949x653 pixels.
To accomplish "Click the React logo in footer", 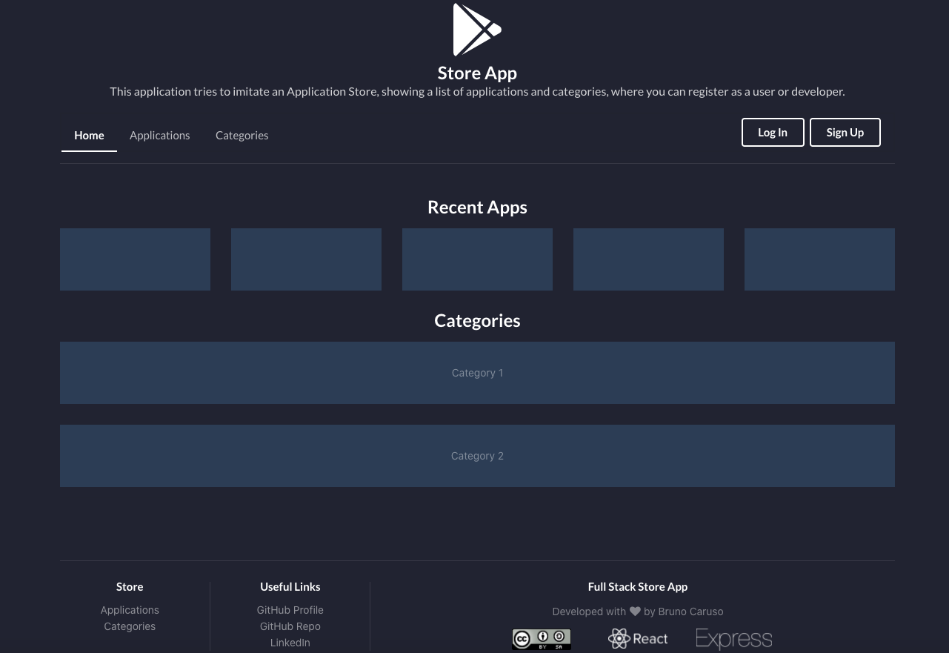I will coord(638,638).
